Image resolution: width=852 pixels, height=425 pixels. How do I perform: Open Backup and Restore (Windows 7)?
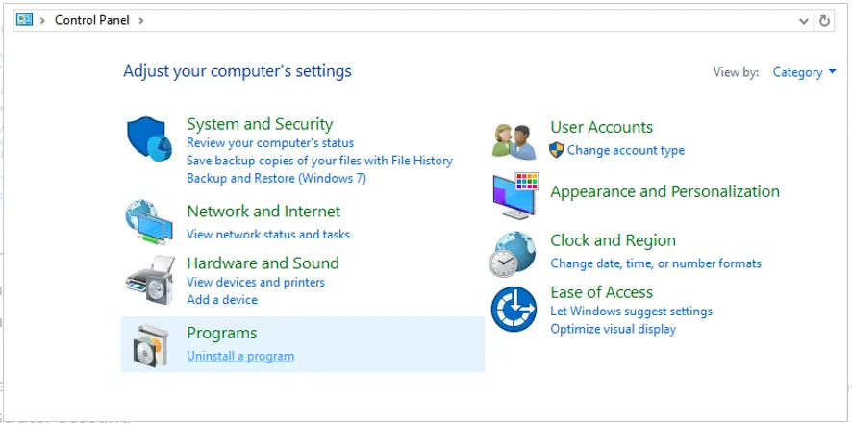[x=276, y=178]
